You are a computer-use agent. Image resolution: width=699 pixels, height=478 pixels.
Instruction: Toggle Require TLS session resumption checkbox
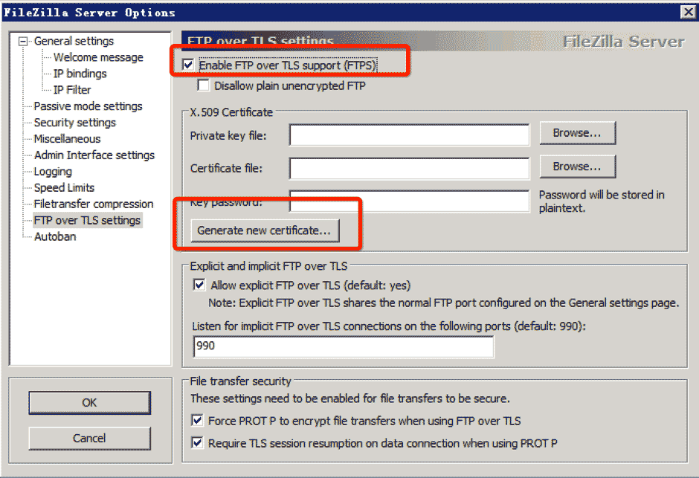coord(197,443)
